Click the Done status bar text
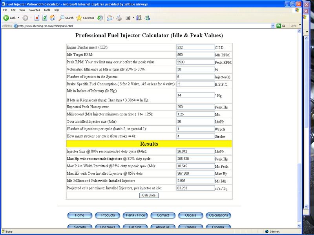 [x=9, y=231]
